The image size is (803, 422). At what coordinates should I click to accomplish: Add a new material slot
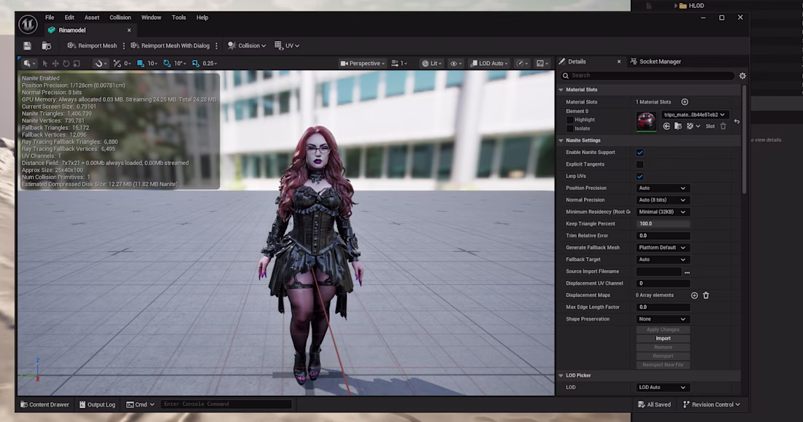(x=685, y=102)
